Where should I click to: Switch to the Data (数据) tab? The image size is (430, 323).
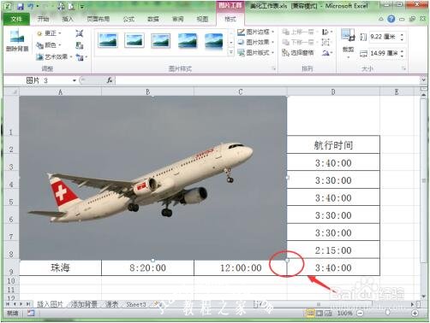coord(153,19)
